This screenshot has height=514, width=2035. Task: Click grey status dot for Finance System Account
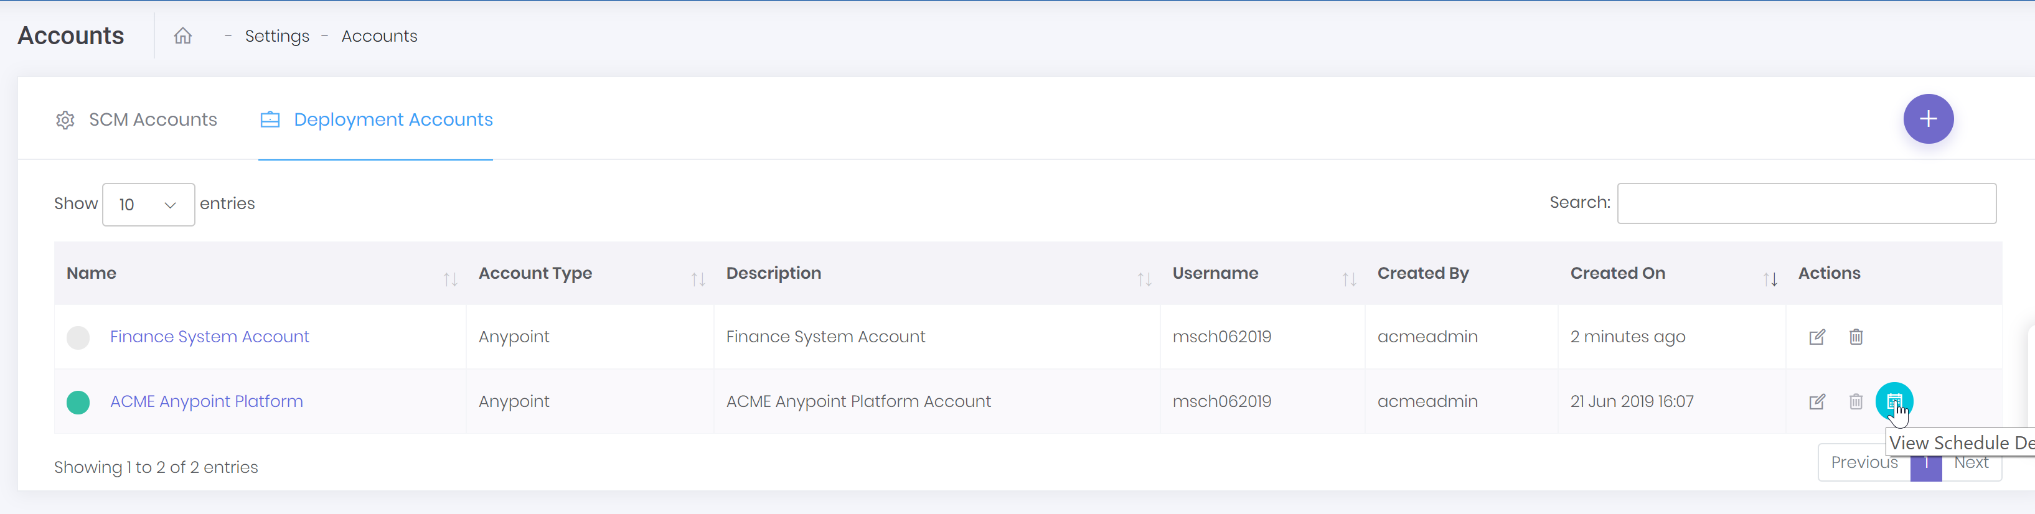[78, 338]
